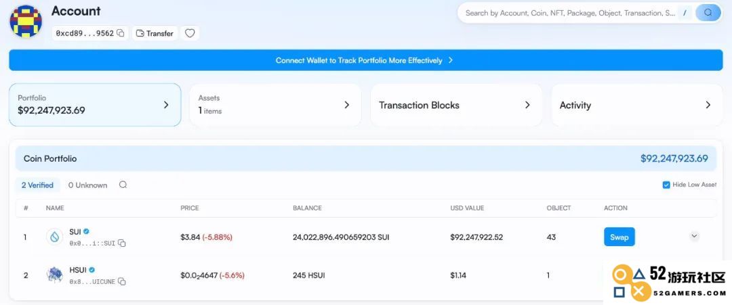This screenshot has height=305, width=732.
Task: Click the $3.84 SUI price
Action: click(190, 237)
